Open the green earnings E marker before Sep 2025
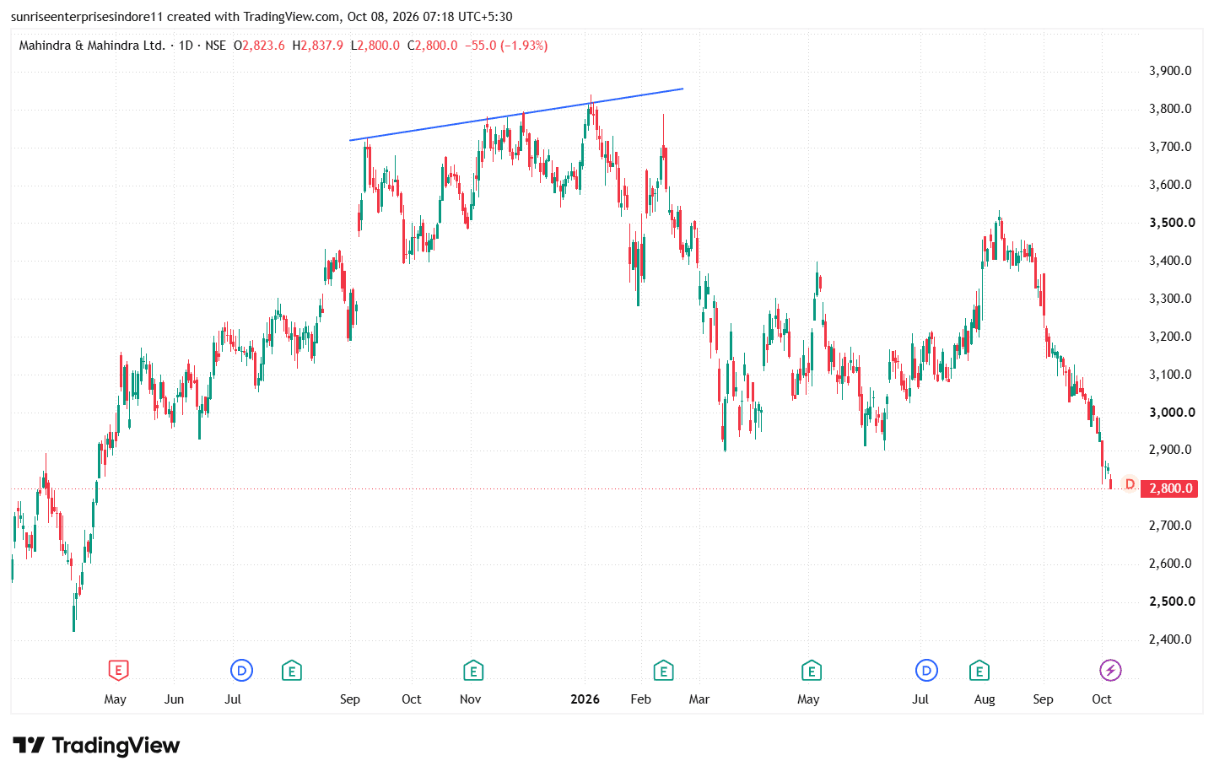This screenshot has height=777, width=1214. coord(291,671)
